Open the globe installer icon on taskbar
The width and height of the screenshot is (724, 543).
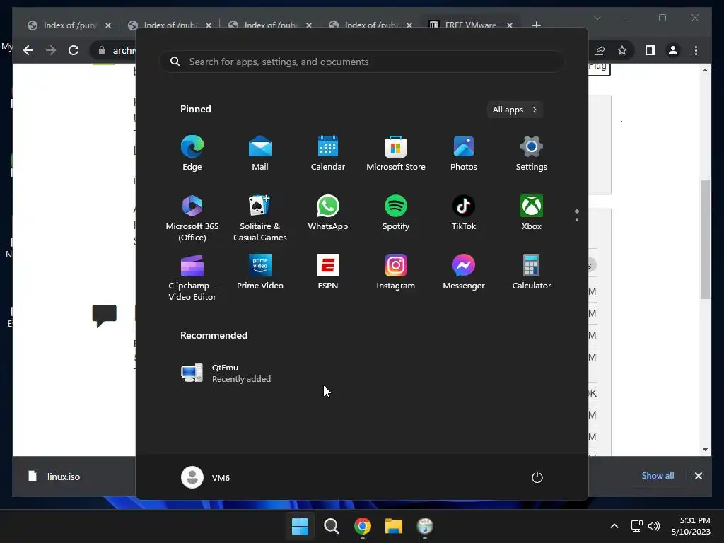tap(425, 526)
